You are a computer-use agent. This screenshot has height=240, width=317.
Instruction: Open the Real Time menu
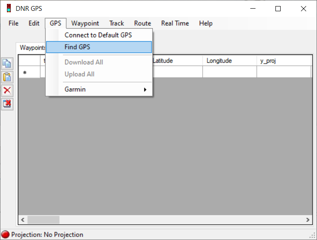pos(175,23)
